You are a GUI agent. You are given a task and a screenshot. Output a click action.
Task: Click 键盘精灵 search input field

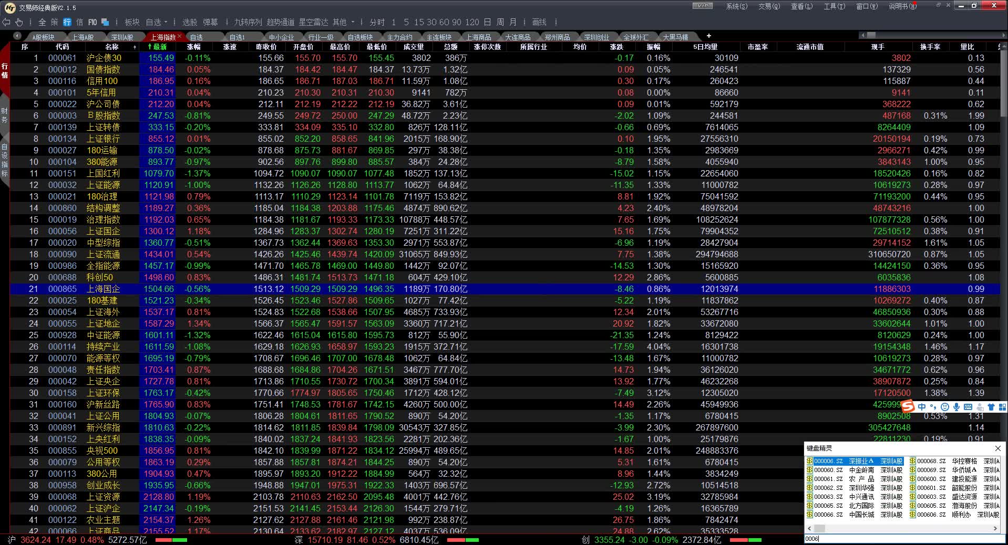905,539
